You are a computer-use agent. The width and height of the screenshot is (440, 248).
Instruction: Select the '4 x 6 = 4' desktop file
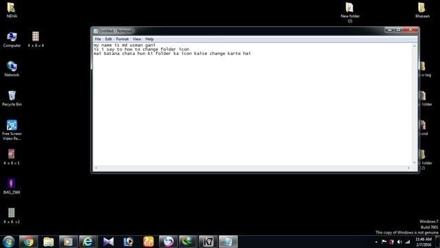pos(36,39)
